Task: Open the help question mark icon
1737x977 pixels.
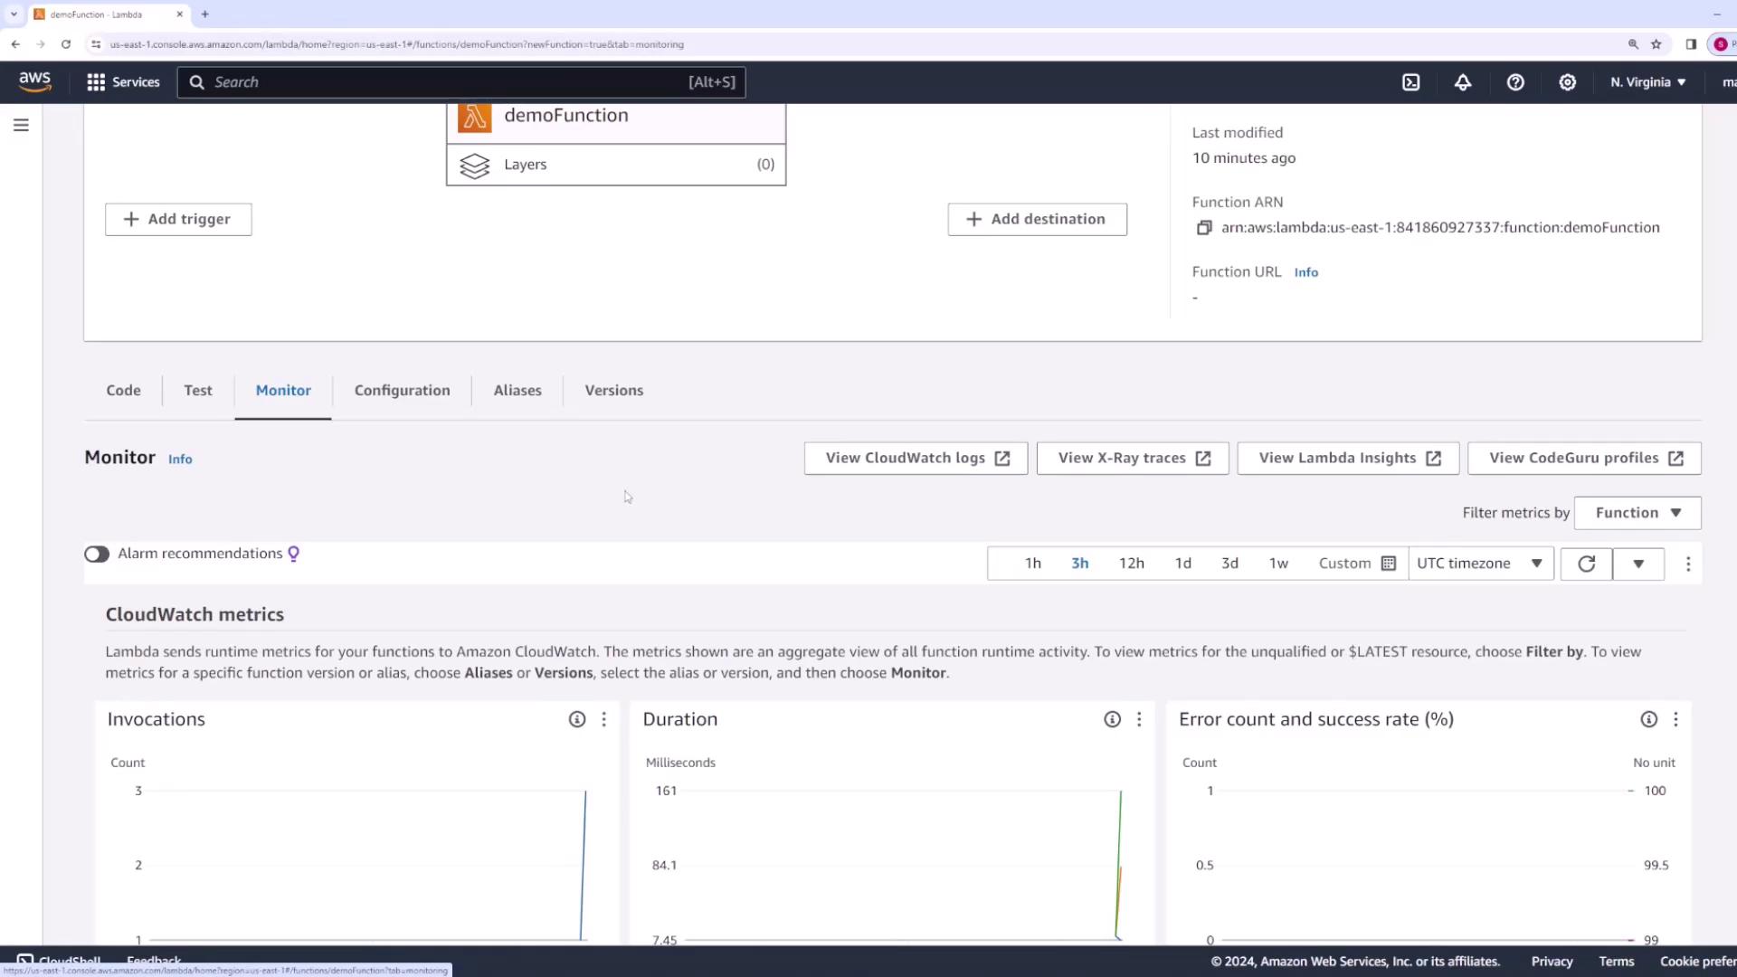Action: (x=1515, y=82)
